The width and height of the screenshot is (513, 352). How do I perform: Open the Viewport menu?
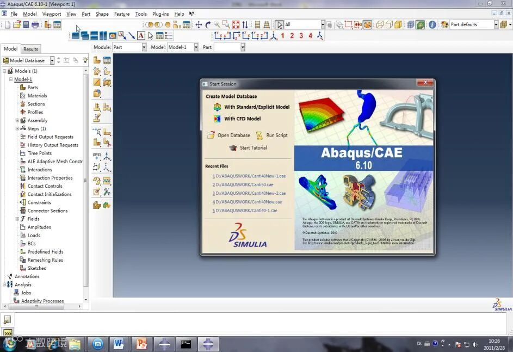[x=51, y=14]
